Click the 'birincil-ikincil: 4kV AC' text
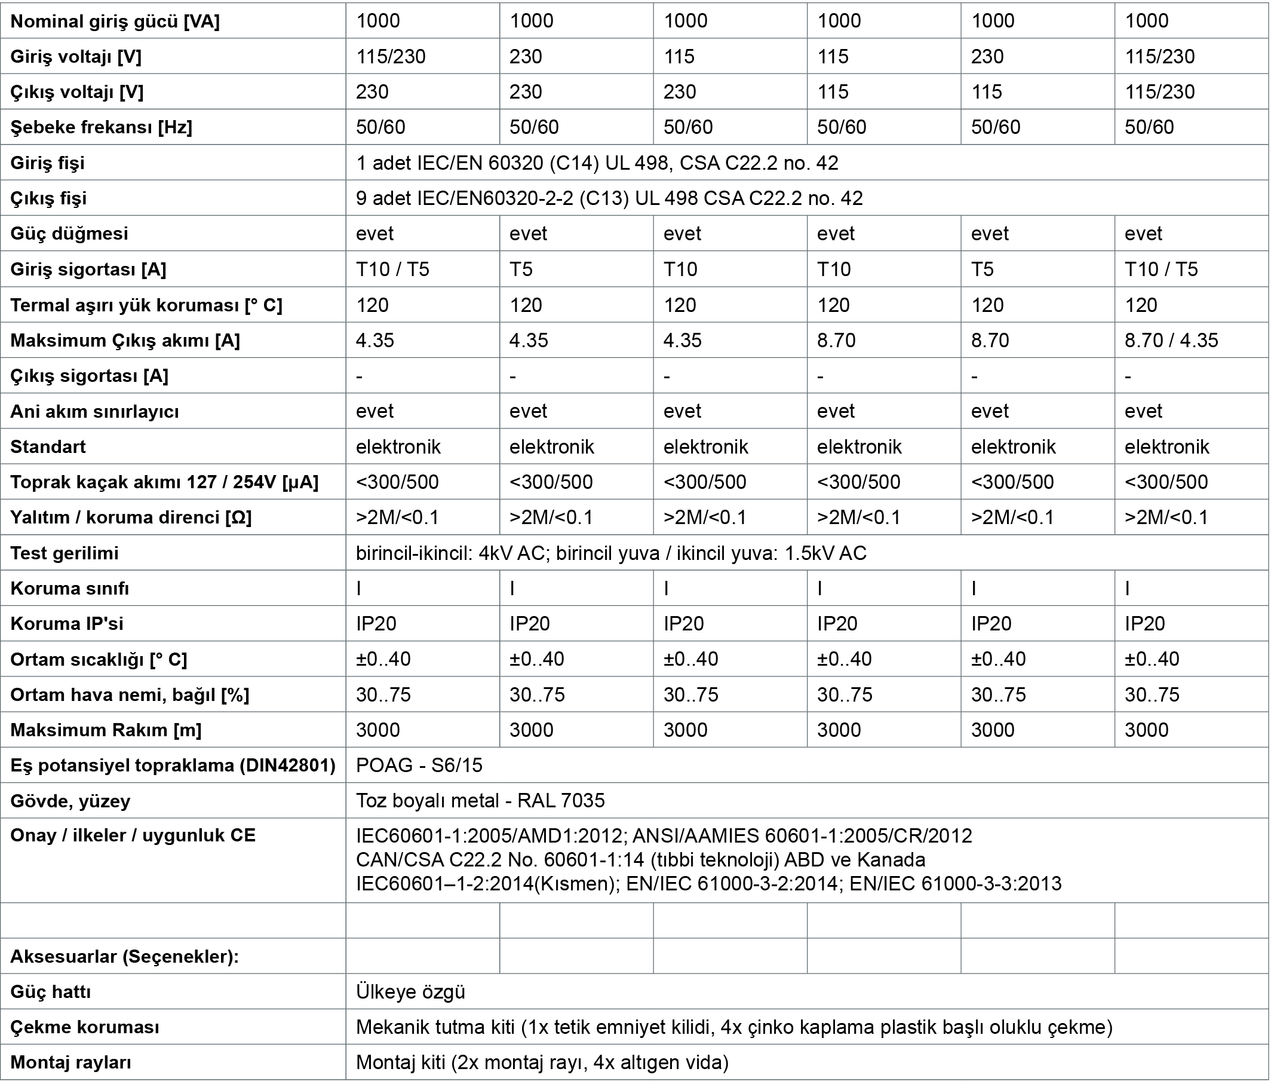The width and height of the screenshot is (1271, 1087). pos(450,553)
